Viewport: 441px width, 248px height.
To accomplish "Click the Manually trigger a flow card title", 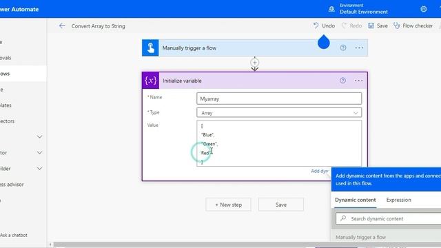I will click(189, 48).
